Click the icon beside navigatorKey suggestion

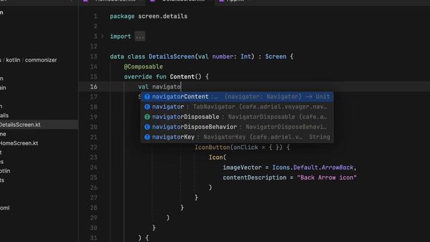pyautogui.click(x=147, y=137)
